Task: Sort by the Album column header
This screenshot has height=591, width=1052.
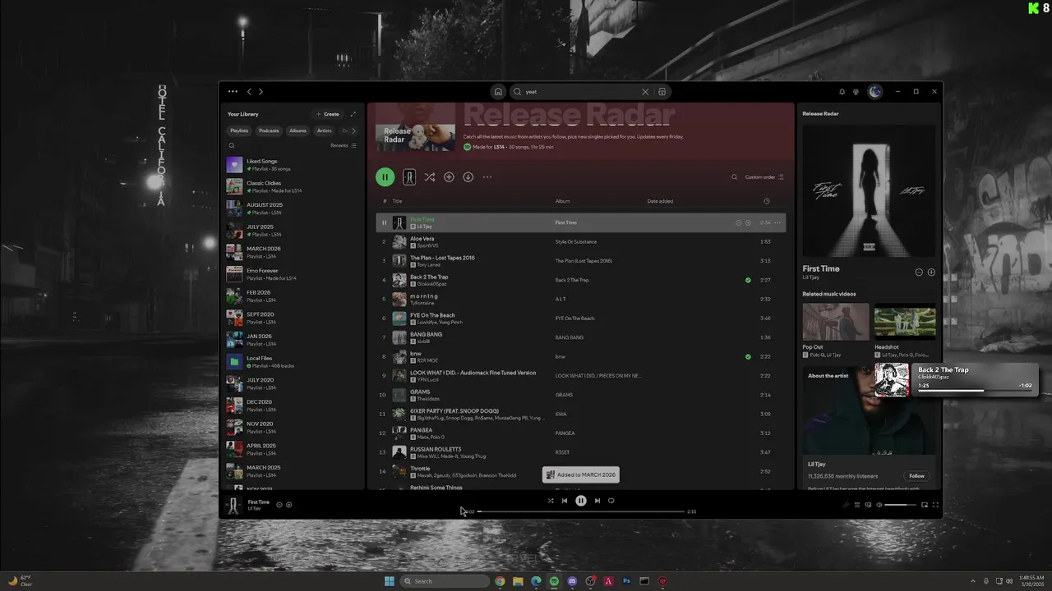Action: [562, 201]
